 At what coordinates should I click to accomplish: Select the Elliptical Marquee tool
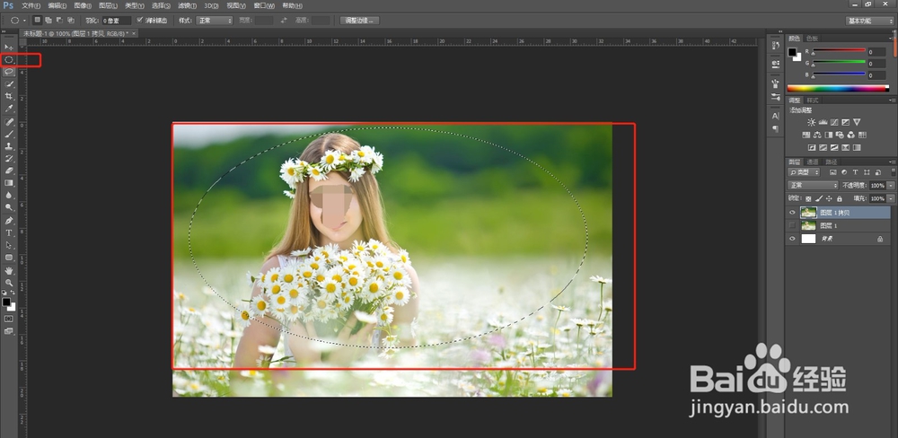[9, 59]
